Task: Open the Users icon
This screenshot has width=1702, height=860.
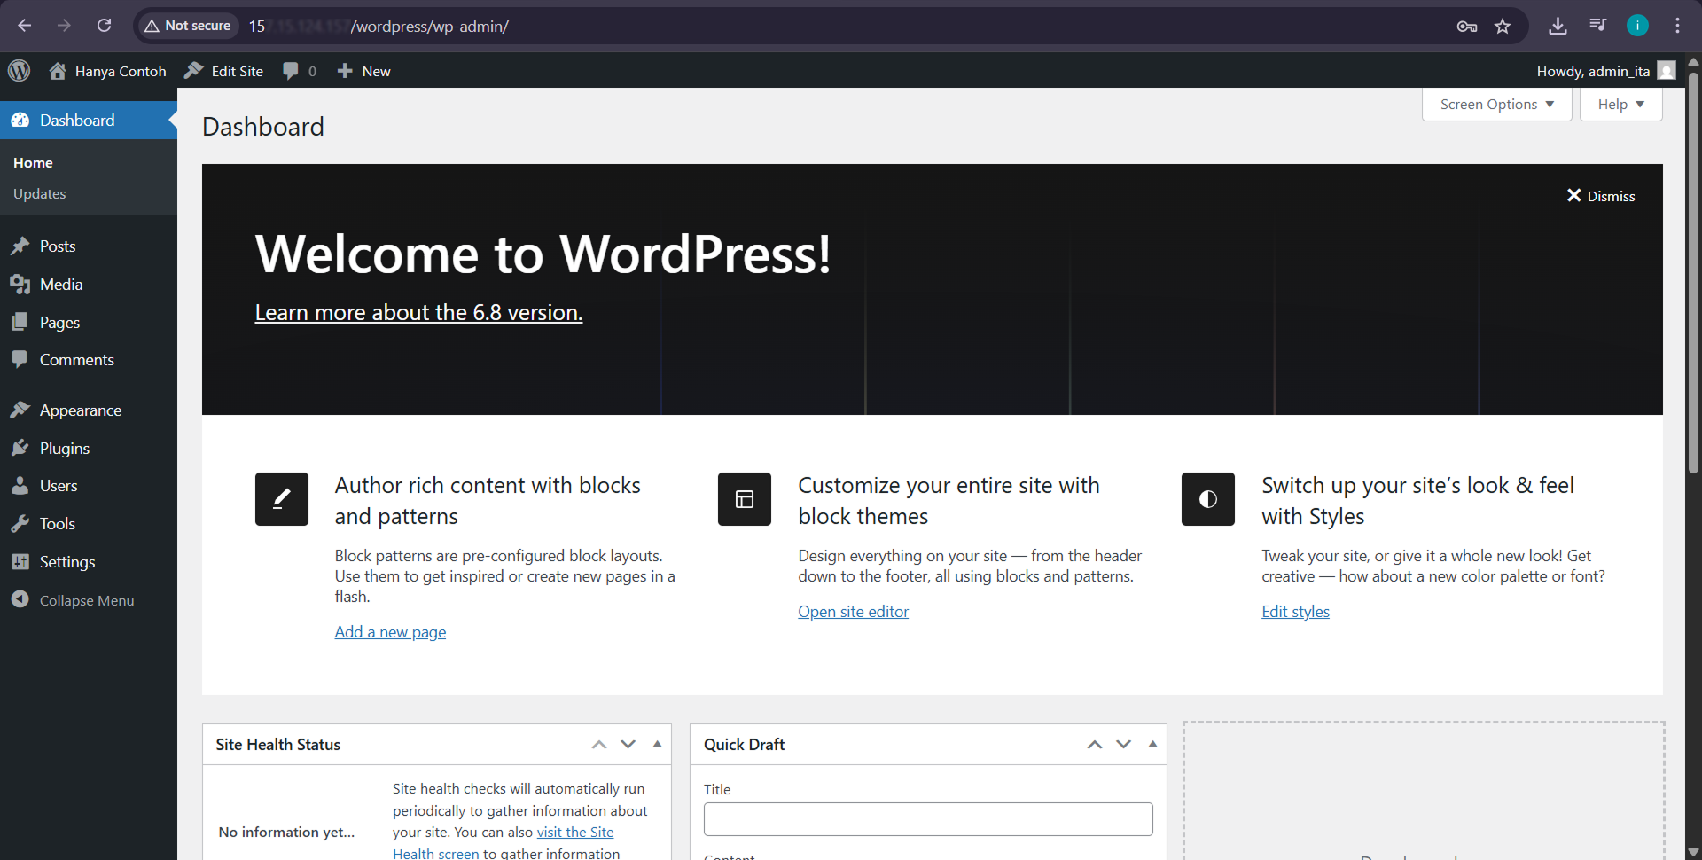Action: click(x=20, y=485)
